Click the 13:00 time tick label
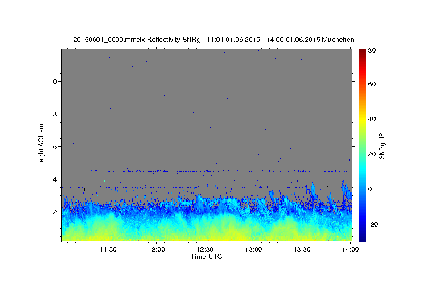This screenshot has height=290, width=435. point(253,250)
